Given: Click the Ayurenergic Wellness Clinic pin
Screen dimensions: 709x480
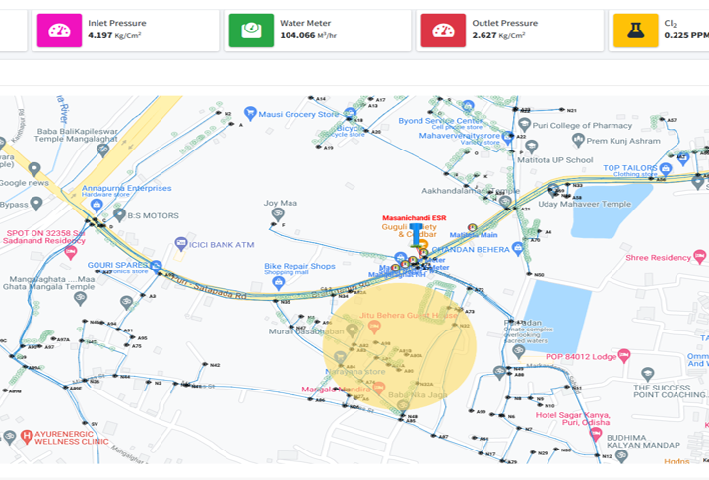Looking at the screenshot, I should pos(10,436).
